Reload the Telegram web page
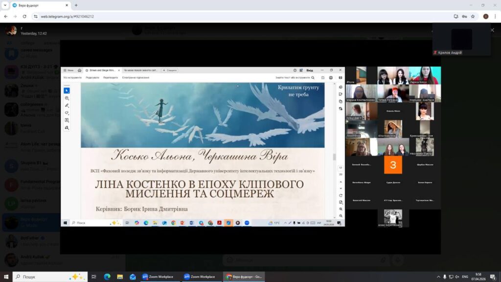The width and height of the screenshot is (501, 282). [24, 16]
